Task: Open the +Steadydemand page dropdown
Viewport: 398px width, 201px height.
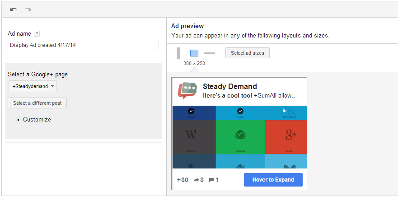Action: pyautogui.click(x=33, y=86)
